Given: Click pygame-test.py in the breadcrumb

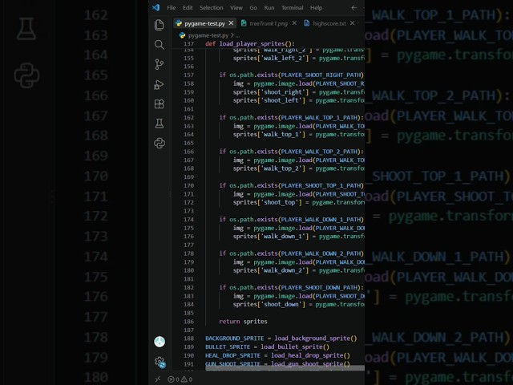Looking at the screenshot, I should (208, 35).
